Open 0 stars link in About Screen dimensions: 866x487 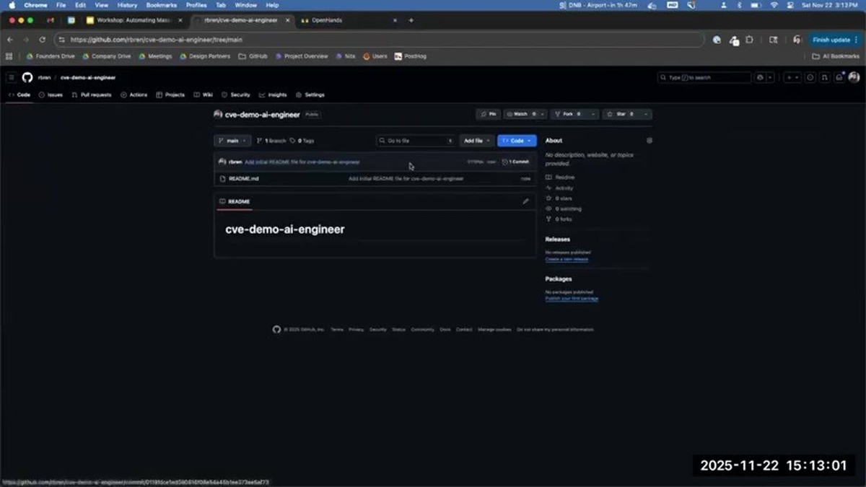(x=559, y=198)
